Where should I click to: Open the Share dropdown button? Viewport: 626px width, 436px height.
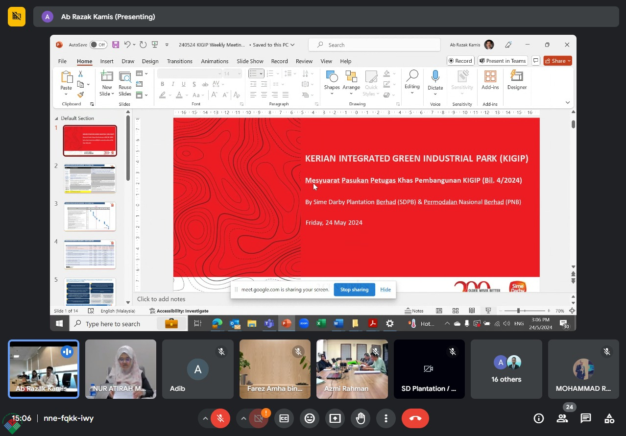558,61
